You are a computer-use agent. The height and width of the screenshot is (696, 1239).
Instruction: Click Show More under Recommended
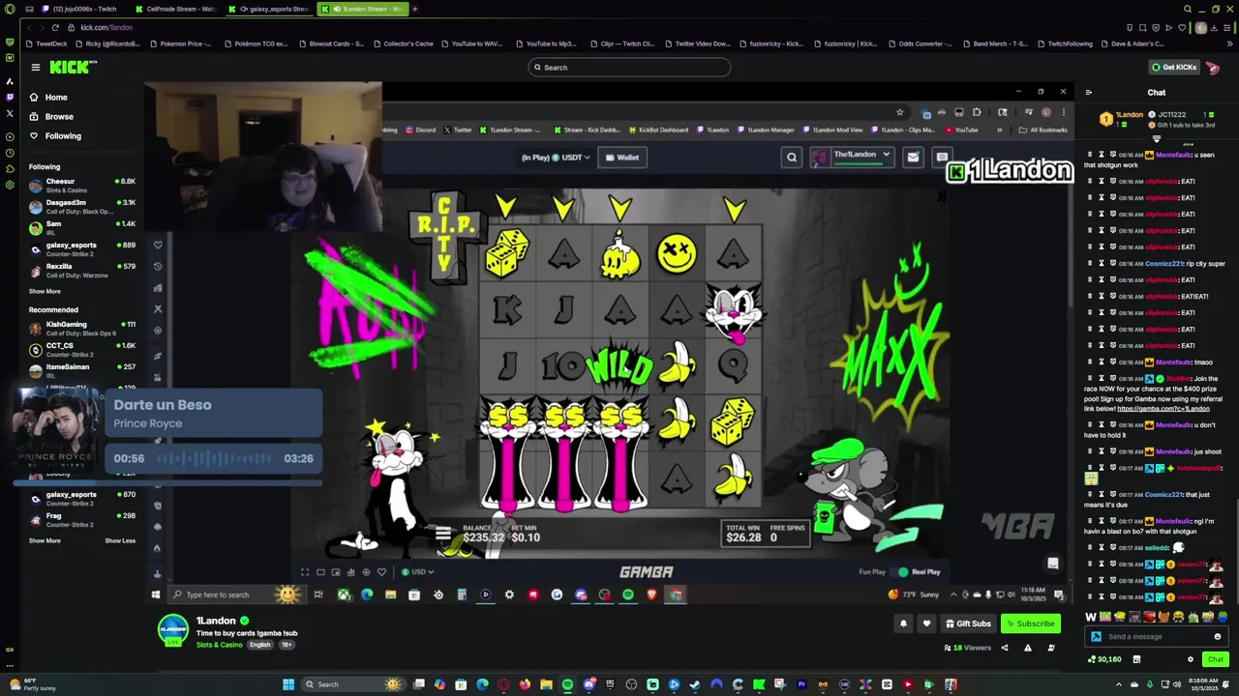(45, 540)
